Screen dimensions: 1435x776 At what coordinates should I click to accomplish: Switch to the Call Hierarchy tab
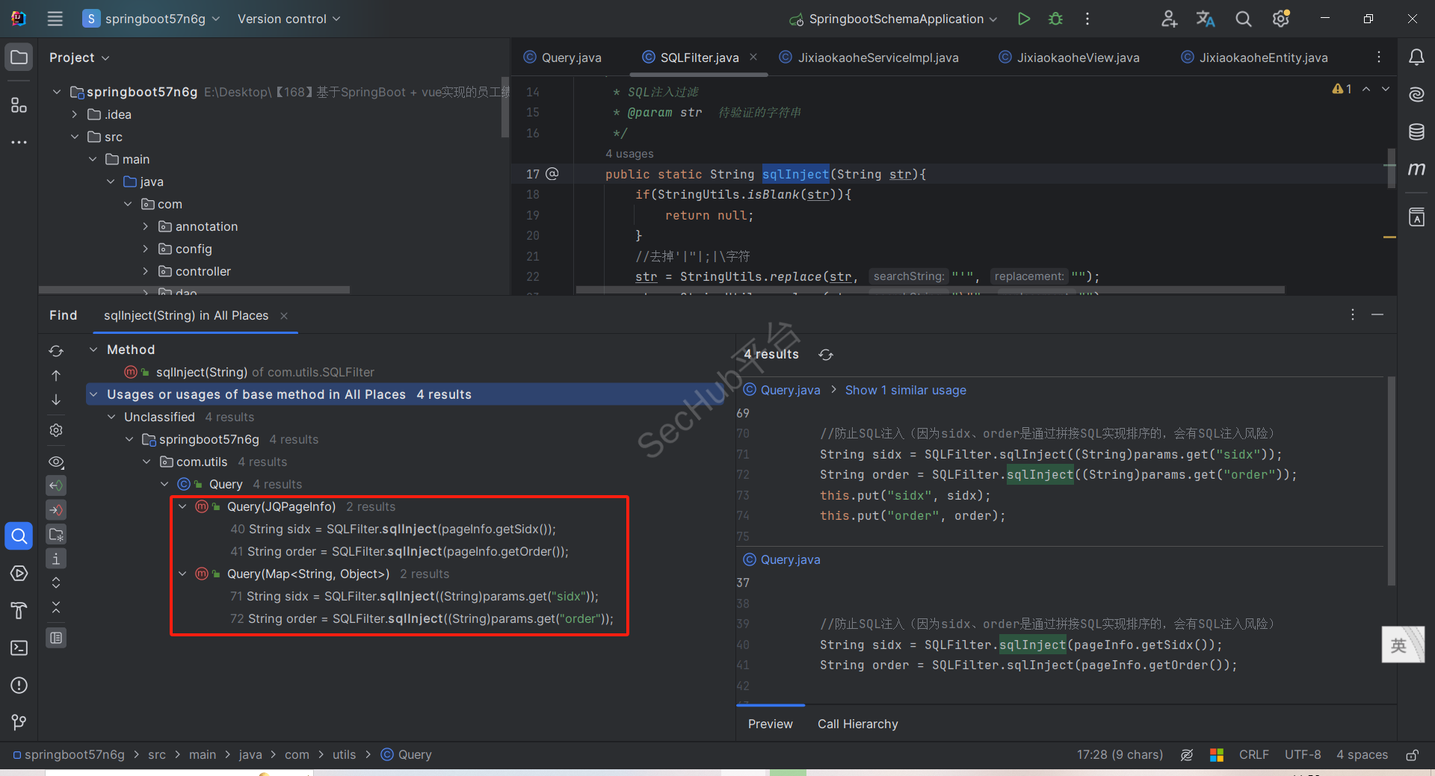(857, 724)
